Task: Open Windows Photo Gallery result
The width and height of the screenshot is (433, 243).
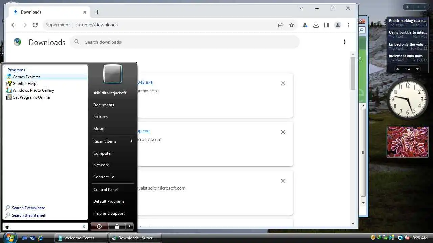Action: click(46, 90)
